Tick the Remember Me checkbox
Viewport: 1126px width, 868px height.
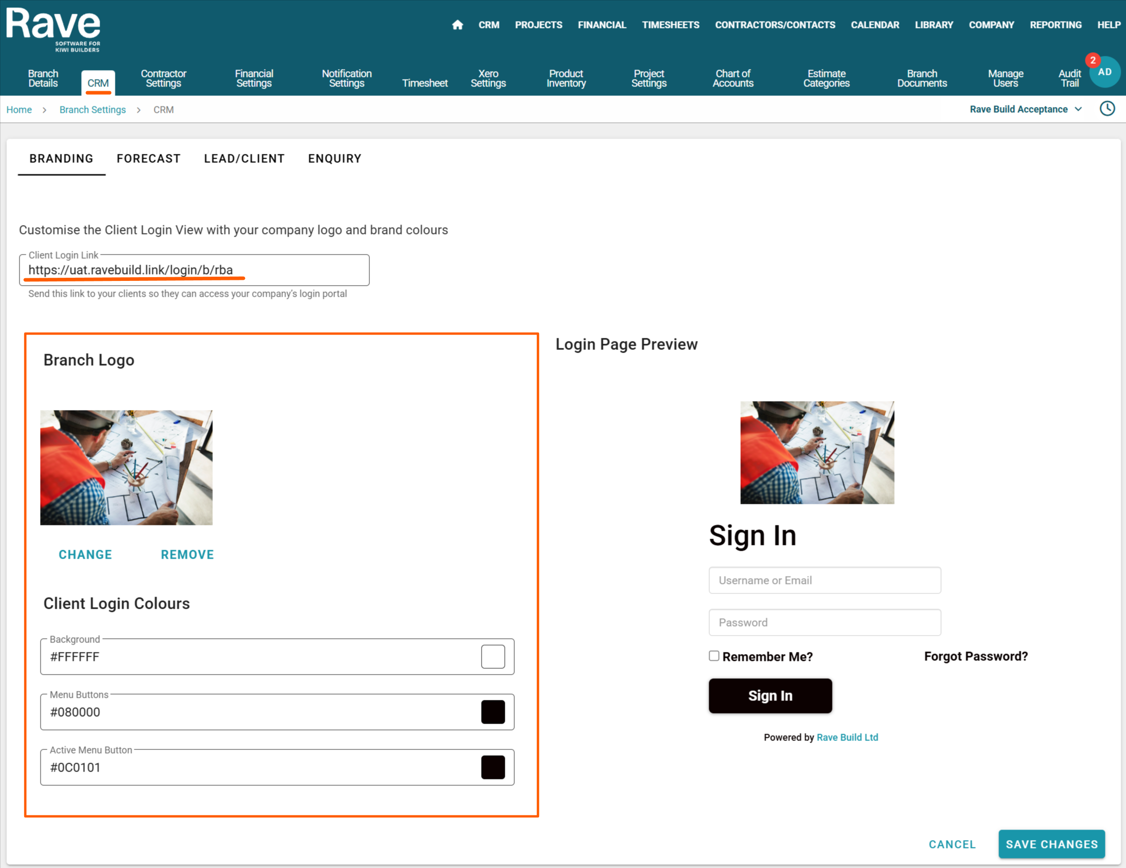tap(713, 656)
